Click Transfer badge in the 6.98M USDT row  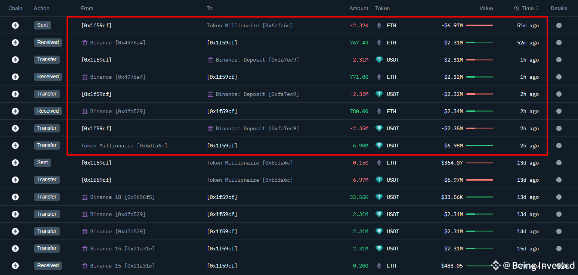(x=47, y=146)
